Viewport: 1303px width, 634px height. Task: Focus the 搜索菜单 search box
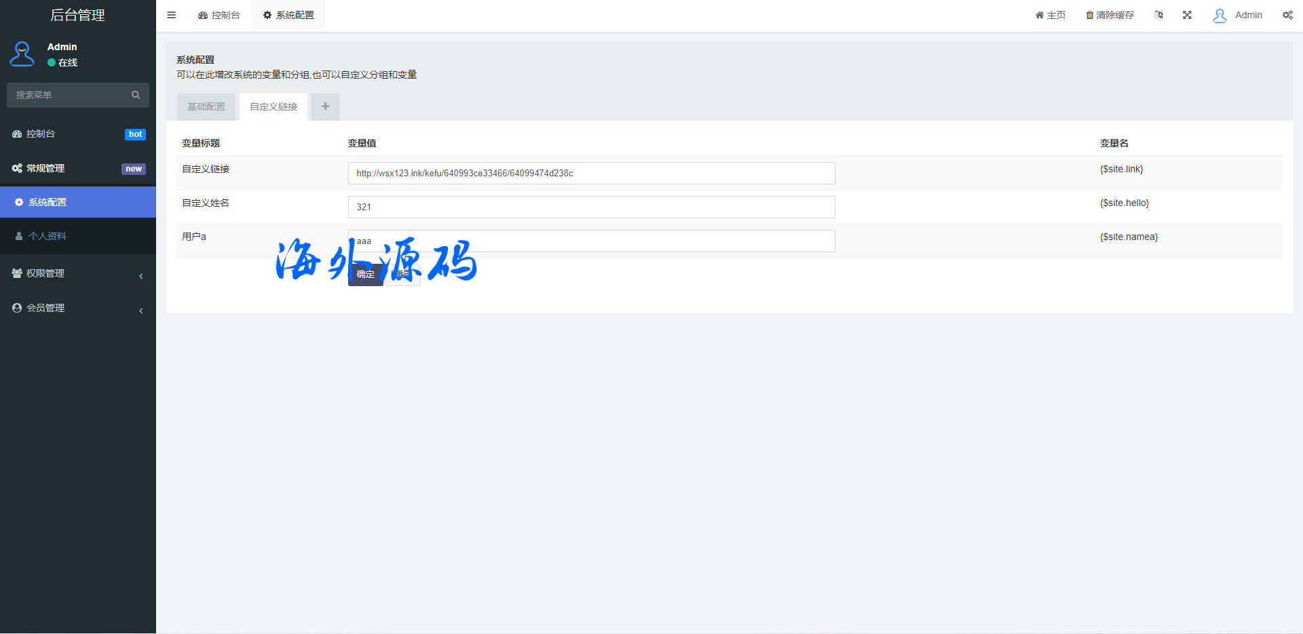(68, 95)
